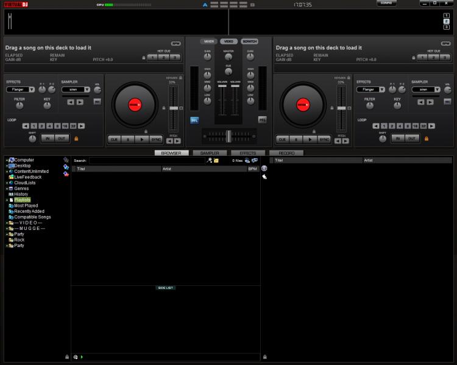Viewport: 457px width, 365px height.
Task: Click the right deck pitch-down arrow
Action: click(338, 141)
